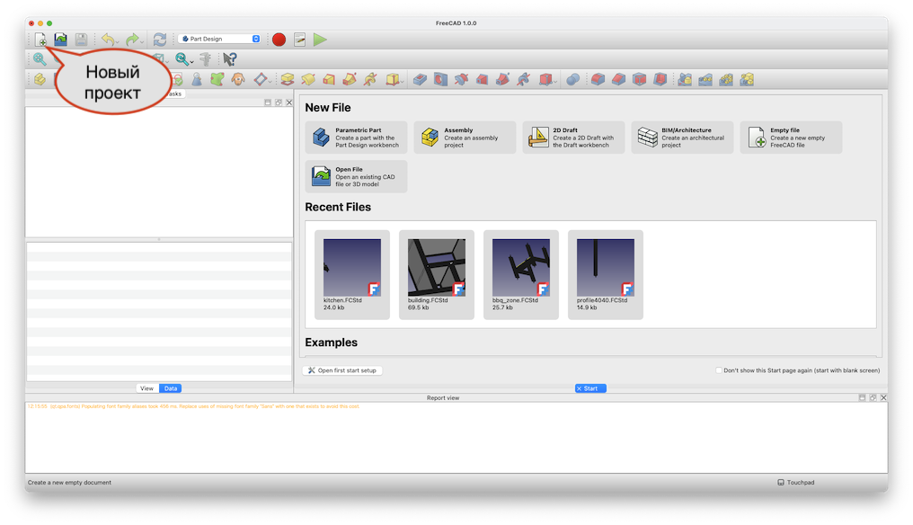Viewport: 913px width, 525px height.
Task: Expand the redo history dropdown arrow
Action: [142, 41]
